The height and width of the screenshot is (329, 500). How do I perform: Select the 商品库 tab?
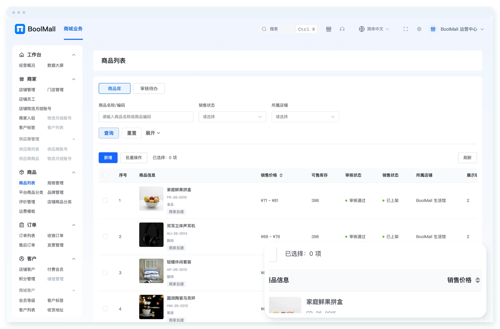114,88
